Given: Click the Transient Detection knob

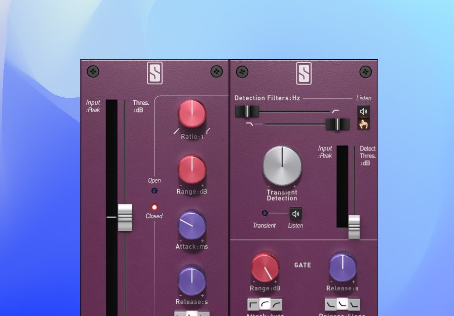Looking at the screenshot, I should (282, 166).
